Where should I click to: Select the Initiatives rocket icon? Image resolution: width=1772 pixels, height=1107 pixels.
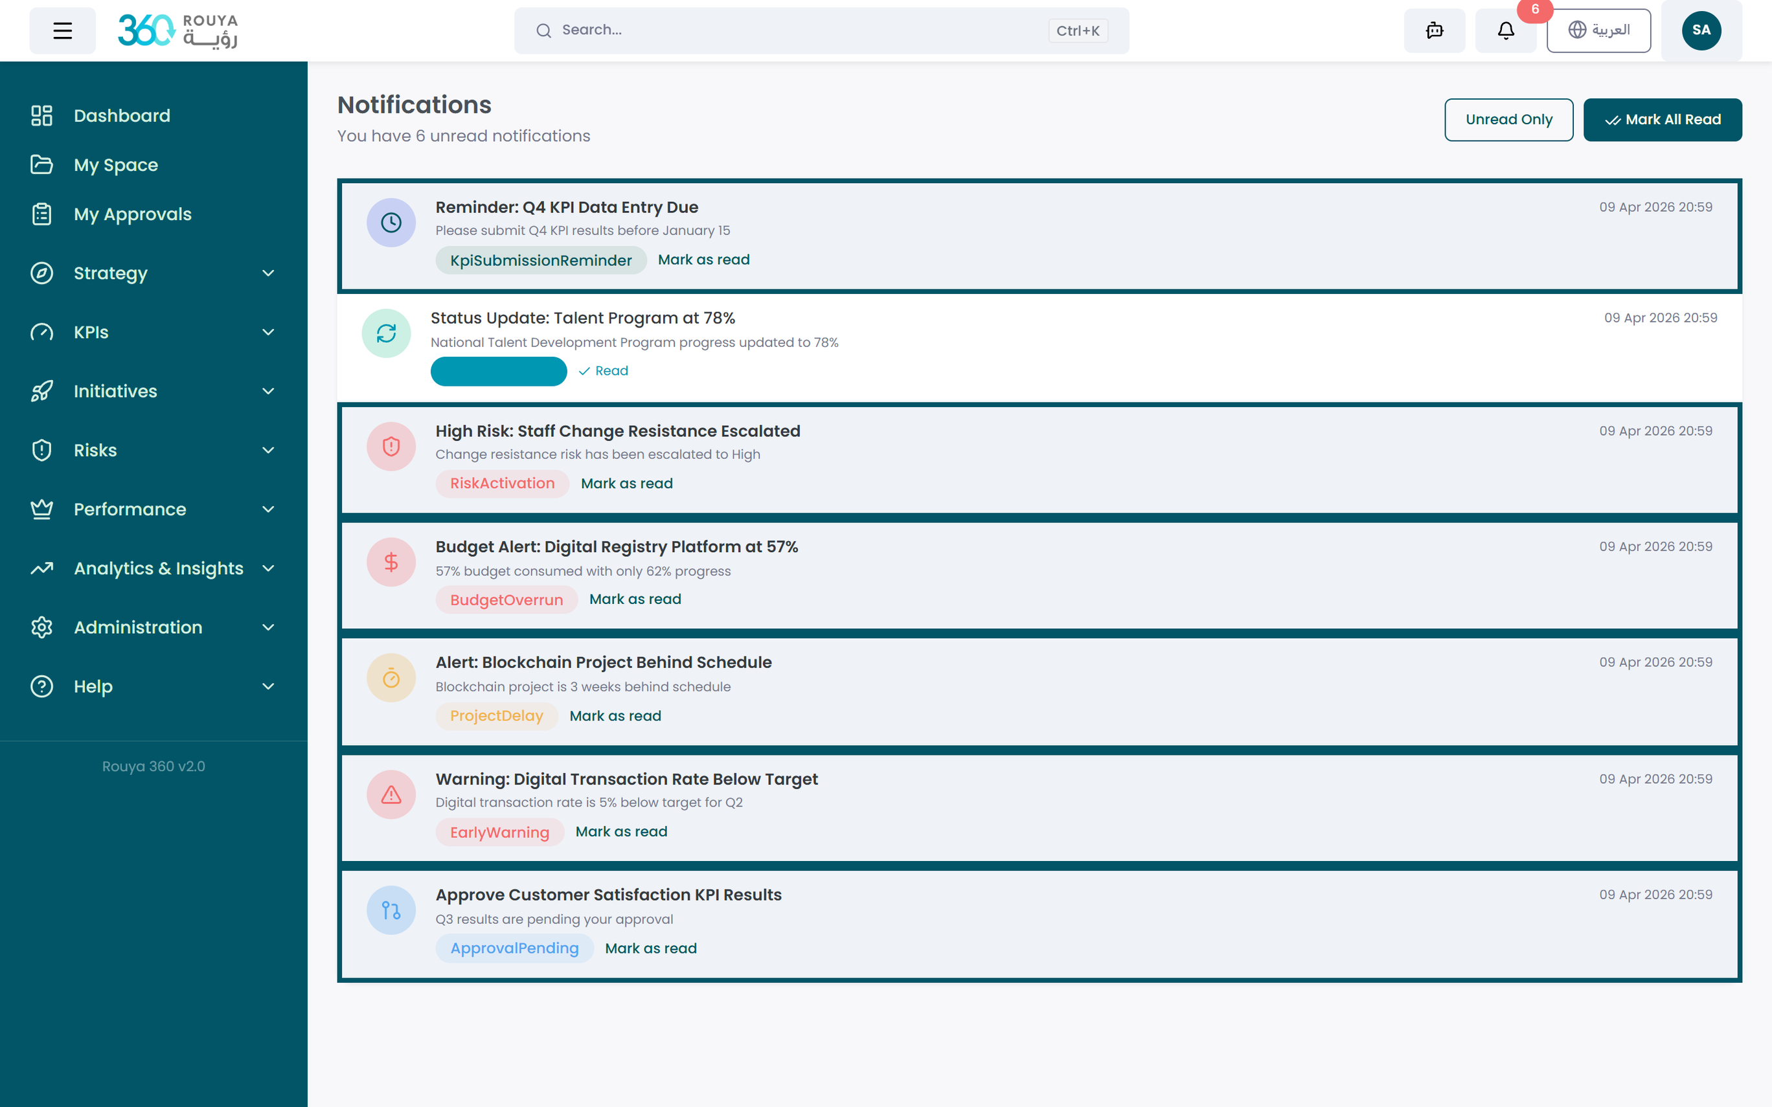click(x=41, y=391)
